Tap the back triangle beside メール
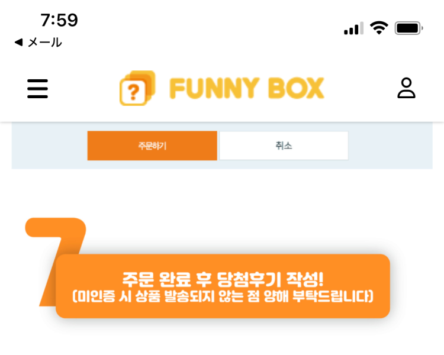 click(18, 43)
